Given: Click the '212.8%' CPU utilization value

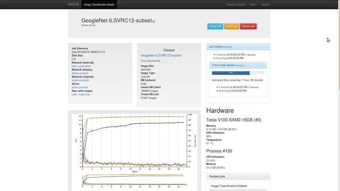Looking at the screenshot, I should (x=210, y=160).
